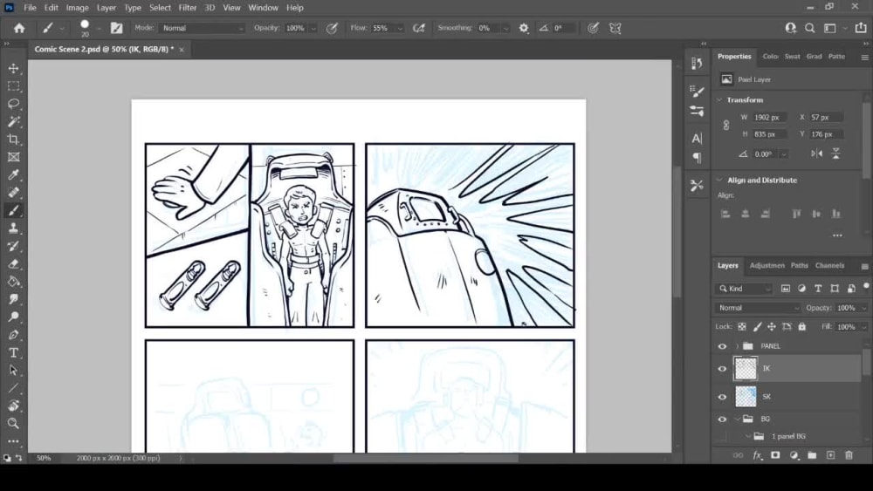Hide the PANEL group layer
This screenshot has height=491, width=873.
click(722, 346)
